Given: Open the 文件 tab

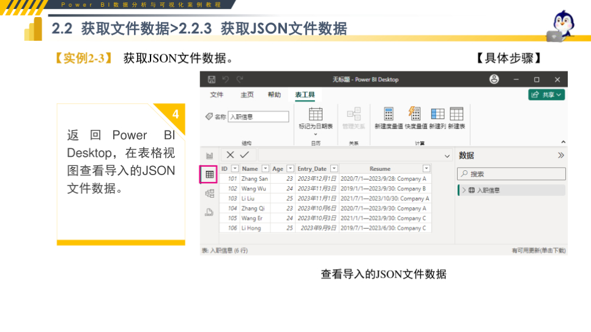Looking at the screenshot, I should click(x=217, y=95).
